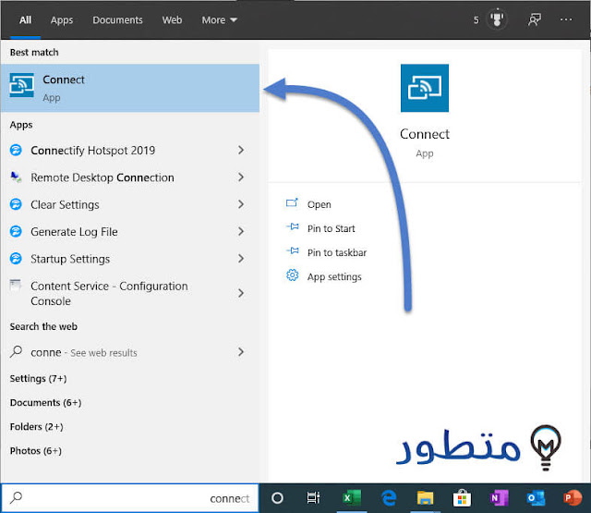Click the Open icon in the preview pane
591x513 pixels.
tap(292, 203)
